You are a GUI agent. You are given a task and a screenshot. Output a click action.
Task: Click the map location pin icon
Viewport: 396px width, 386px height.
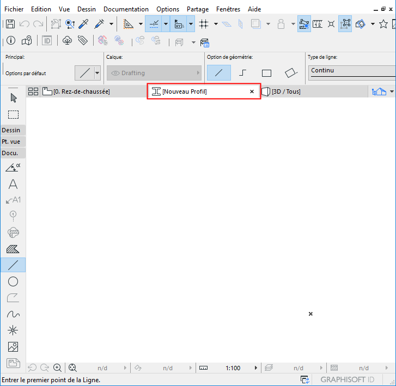pos(27,40)
